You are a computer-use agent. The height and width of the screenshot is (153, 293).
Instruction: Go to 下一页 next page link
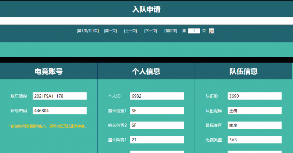pyautogui.click(x=151, y=31)
